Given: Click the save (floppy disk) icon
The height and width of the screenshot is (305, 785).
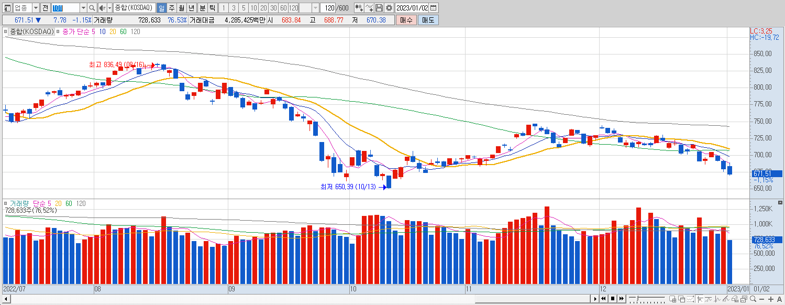Looking at the screenshot, I should (379, 8).
